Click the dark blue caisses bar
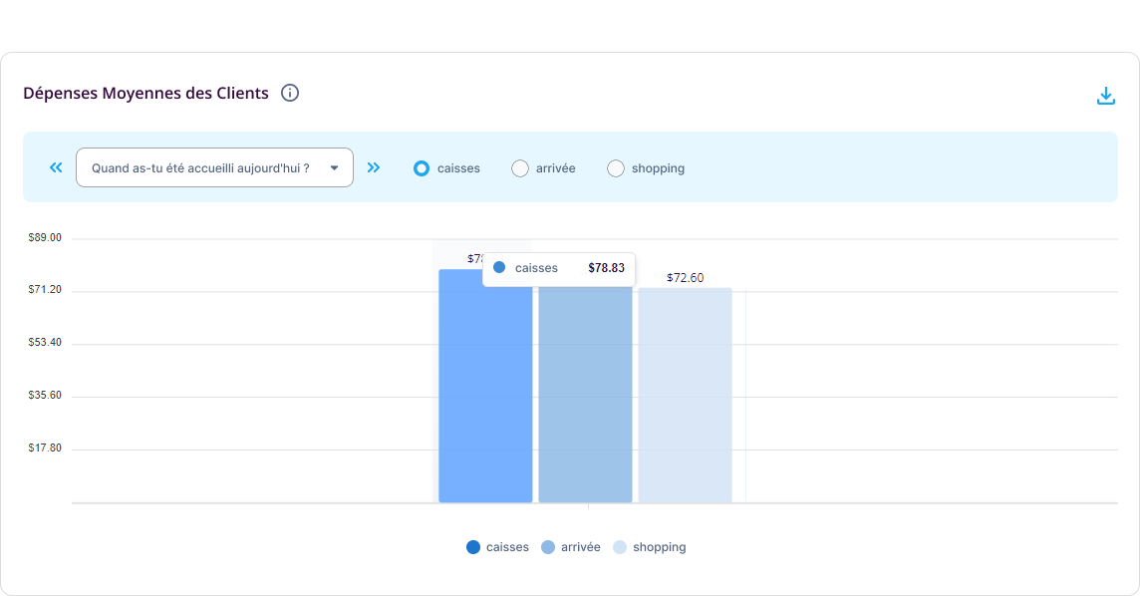Image resolution: width=1140 pixels, height=596 pixels. [485, 386]
